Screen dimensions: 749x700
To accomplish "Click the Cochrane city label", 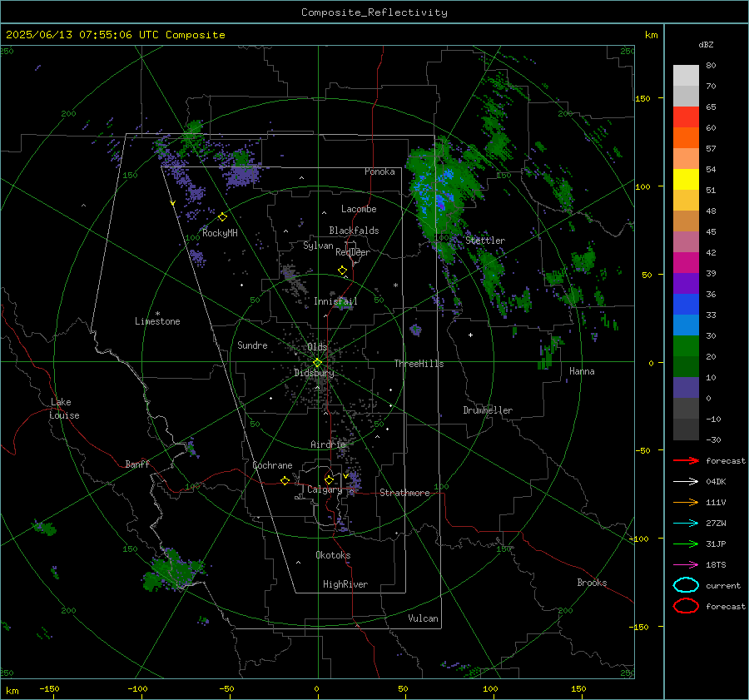I will click(272, 465).
